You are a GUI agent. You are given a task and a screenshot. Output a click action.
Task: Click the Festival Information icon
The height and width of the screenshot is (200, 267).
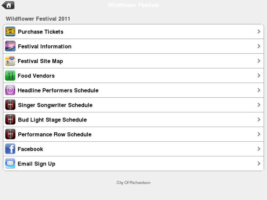coord(10,46)
